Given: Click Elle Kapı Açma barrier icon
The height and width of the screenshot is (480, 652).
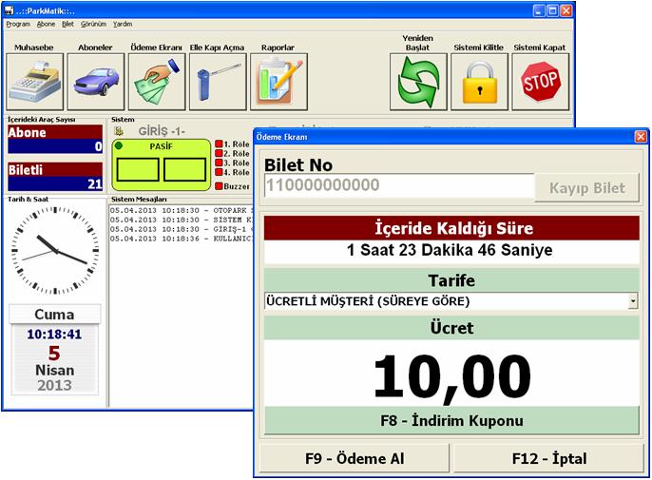Looking at the screenshot, I should click(218, 83).
